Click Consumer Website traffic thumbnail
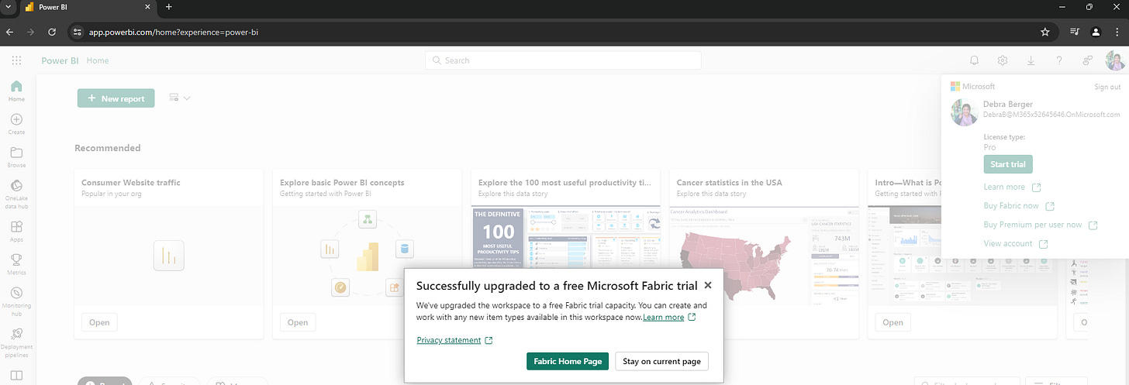This screenshot has width=1129, height=385. 168,255
